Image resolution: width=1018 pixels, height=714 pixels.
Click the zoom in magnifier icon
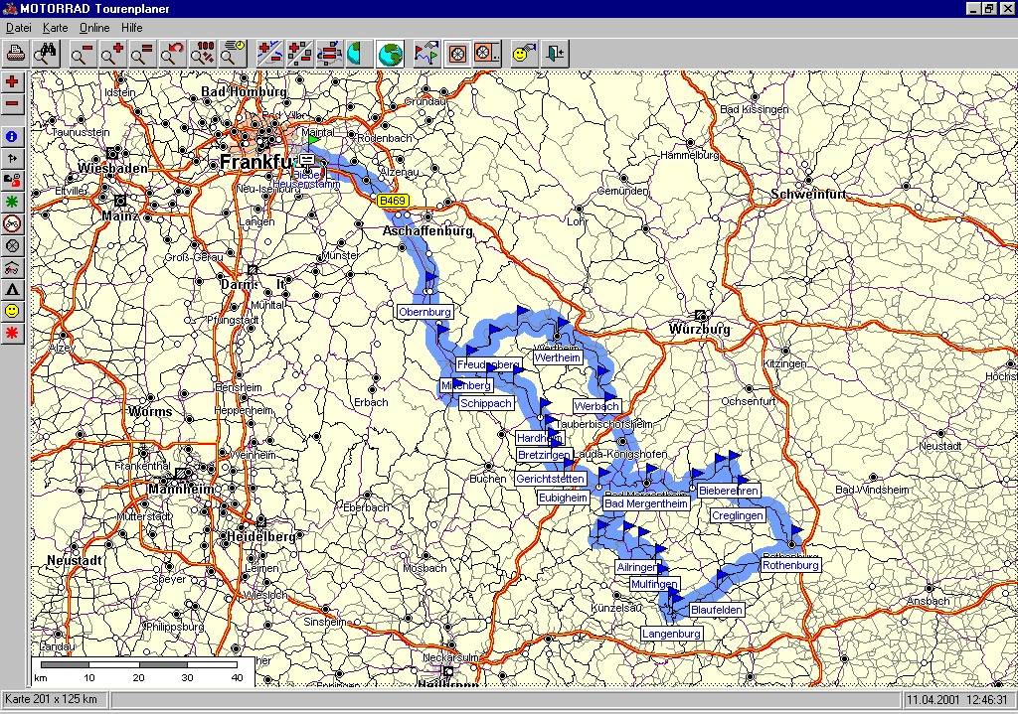112,54
